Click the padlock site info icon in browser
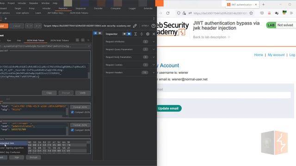The height and width of the screenshot is (166, 296). [184, 13]
